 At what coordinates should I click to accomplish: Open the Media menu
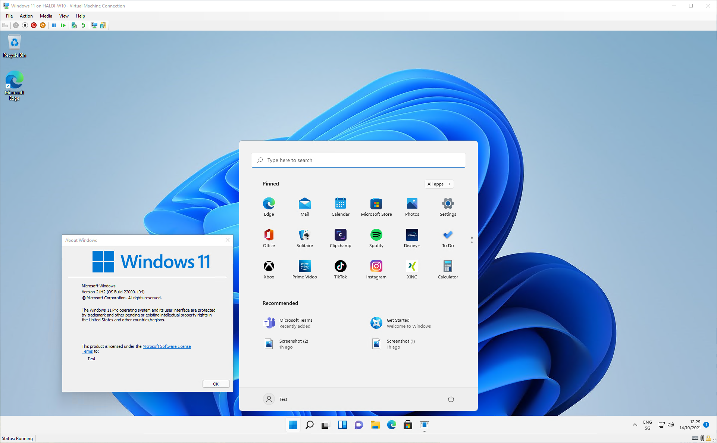click(x=46, y=16)
